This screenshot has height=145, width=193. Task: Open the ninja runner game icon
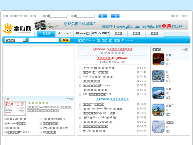click(x=158, y=110)
